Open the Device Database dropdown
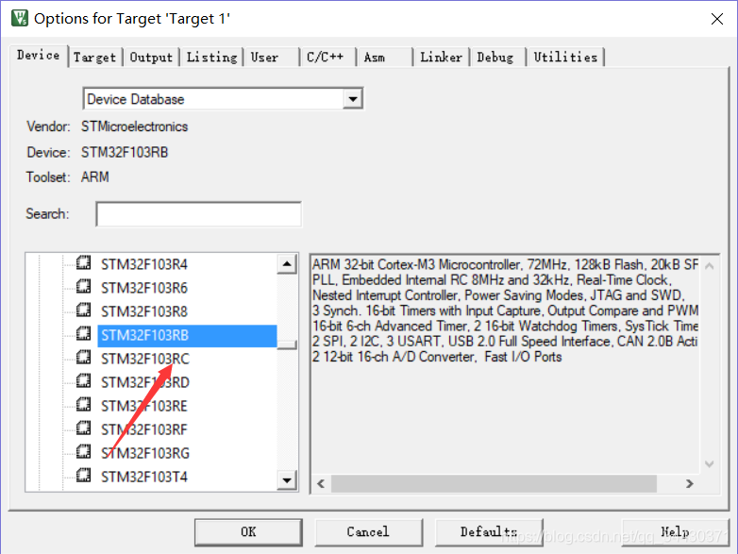This screenshot has height=554, width=738. [x=353, y=99]
